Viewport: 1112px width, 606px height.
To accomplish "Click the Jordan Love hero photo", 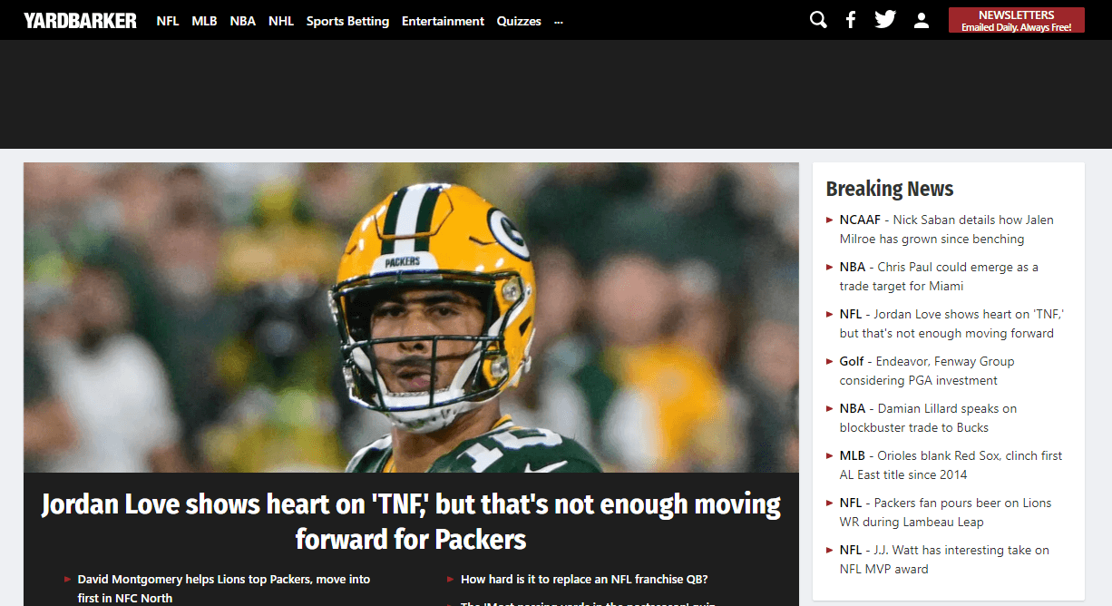I will pos(411,318).
